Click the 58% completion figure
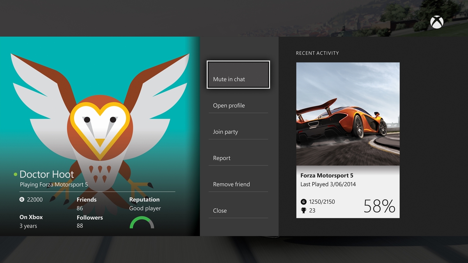 [x=379, y=206]
